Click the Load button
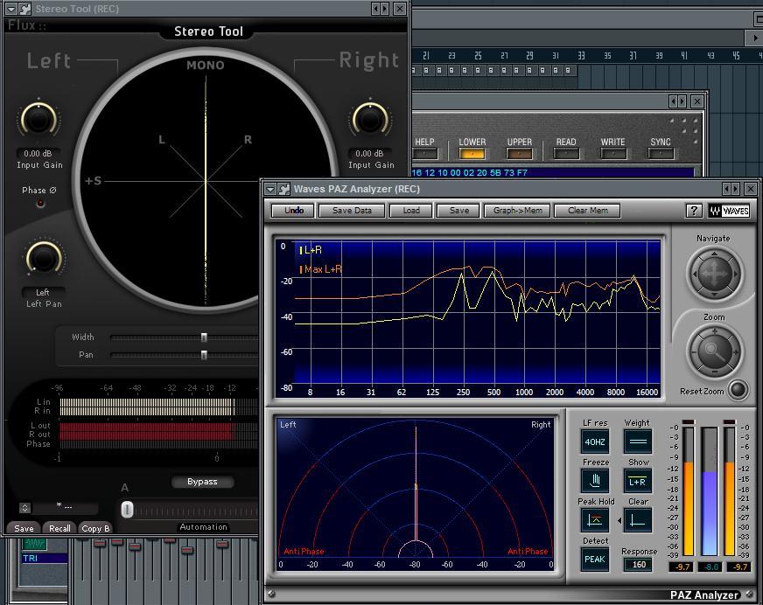763x605 pixels. point(410,211)
